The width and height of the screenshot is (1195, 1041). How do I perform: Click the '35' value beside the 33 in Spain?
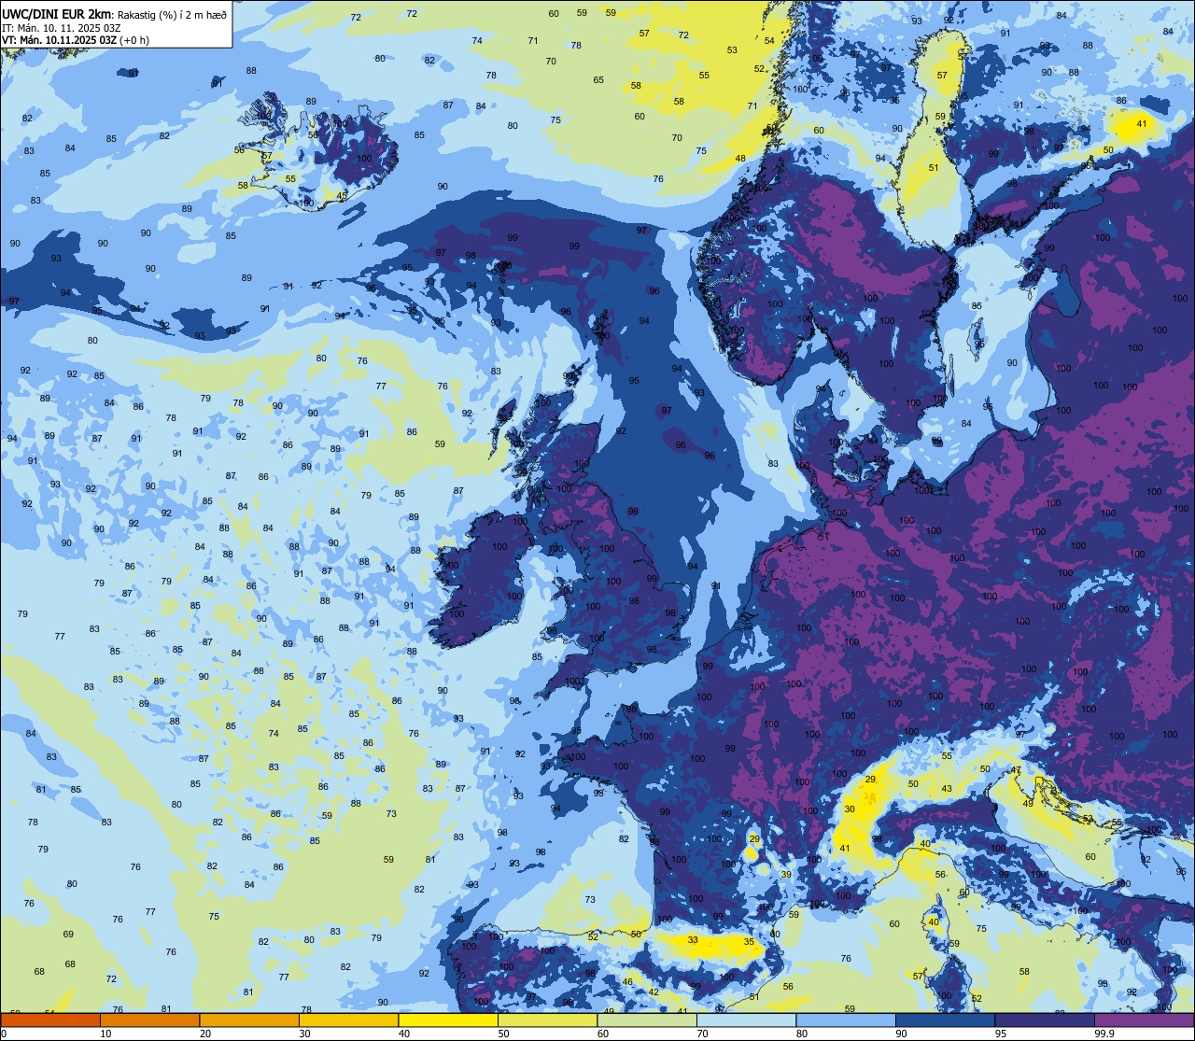coord(749,942)
